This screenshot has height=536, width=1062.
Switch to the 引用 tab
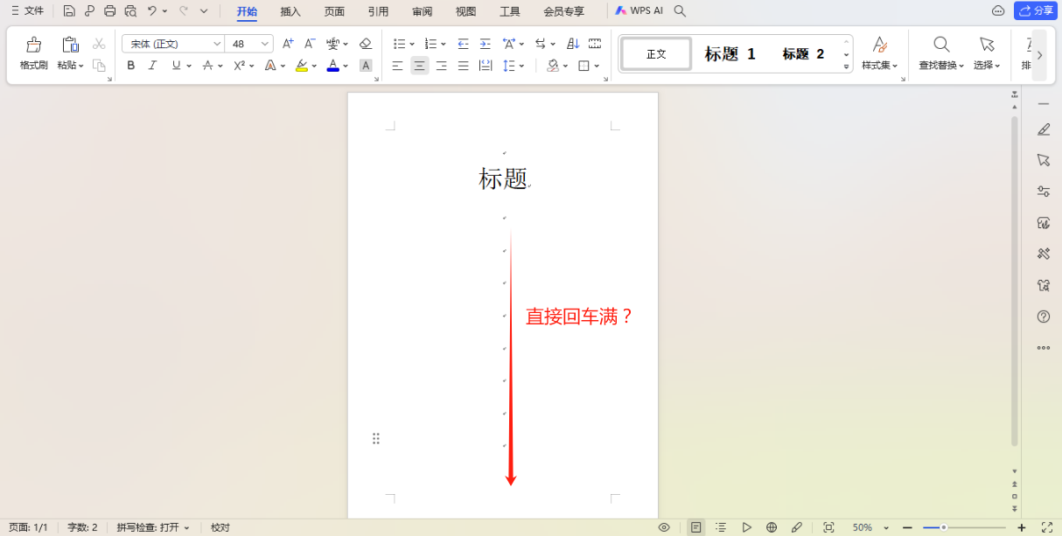pos(378,11)
